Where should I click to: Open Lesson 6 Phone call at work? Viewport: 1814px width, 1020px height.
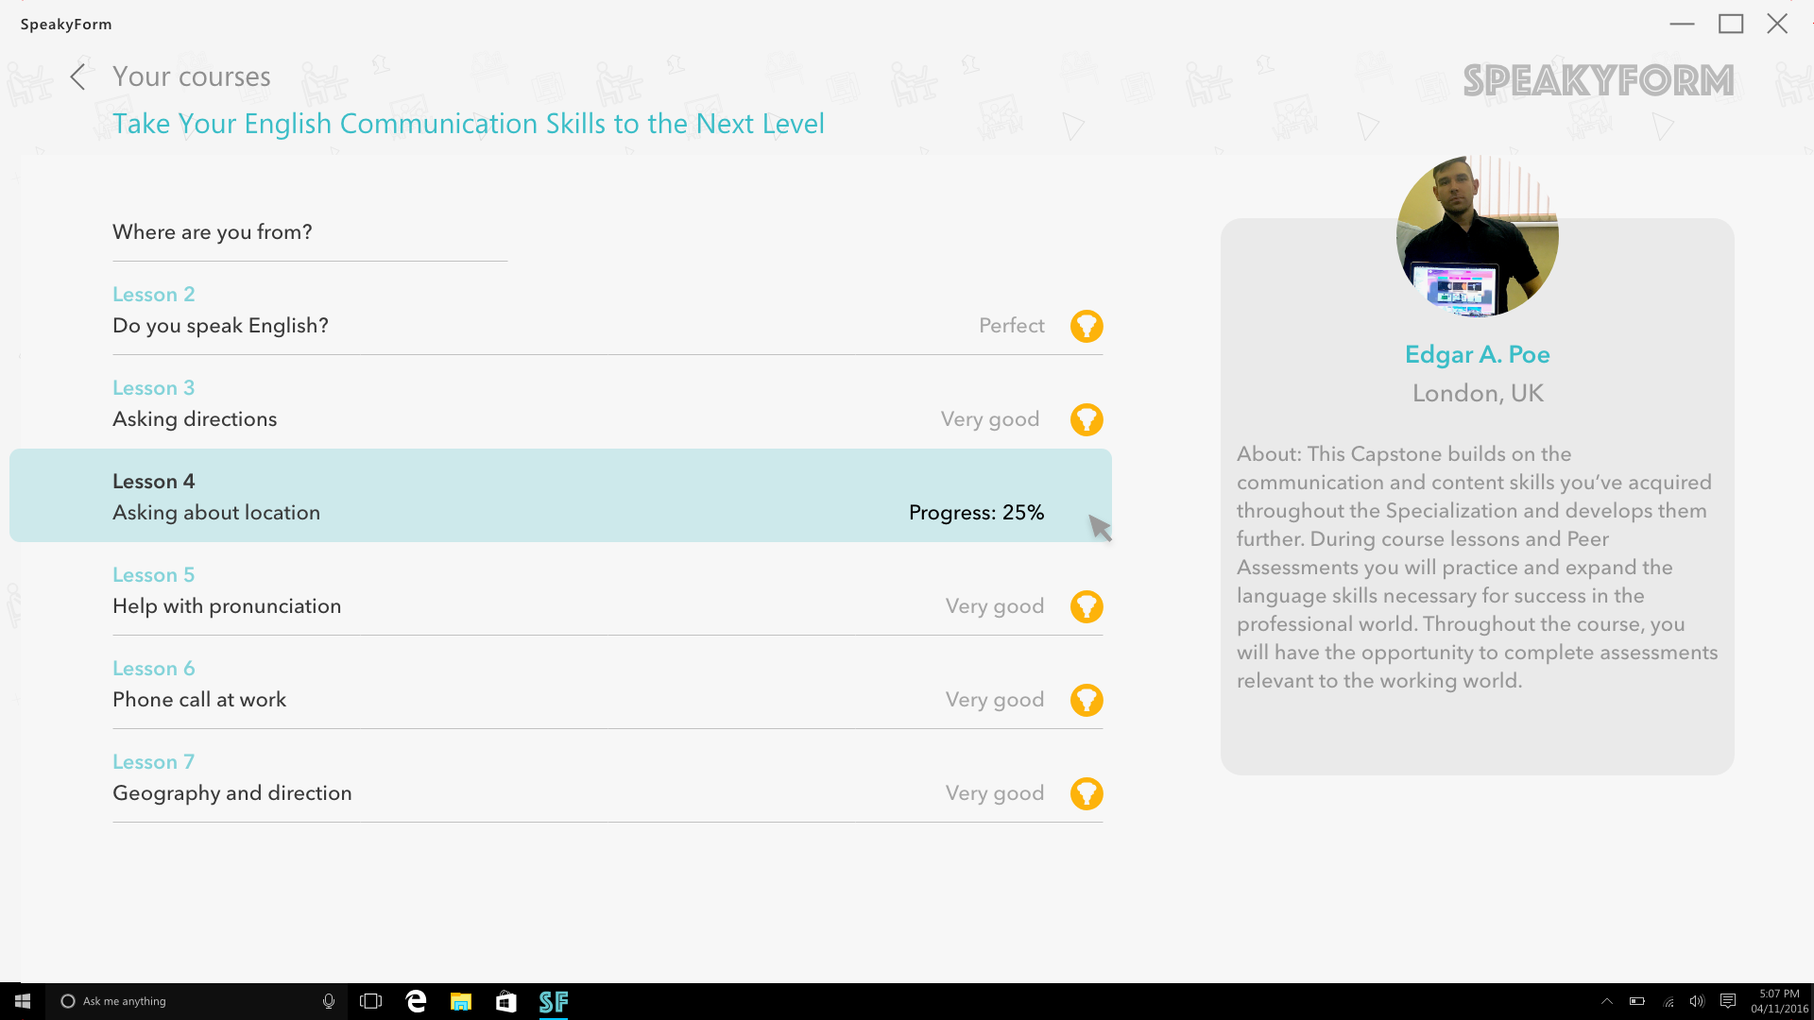[608, 684]
